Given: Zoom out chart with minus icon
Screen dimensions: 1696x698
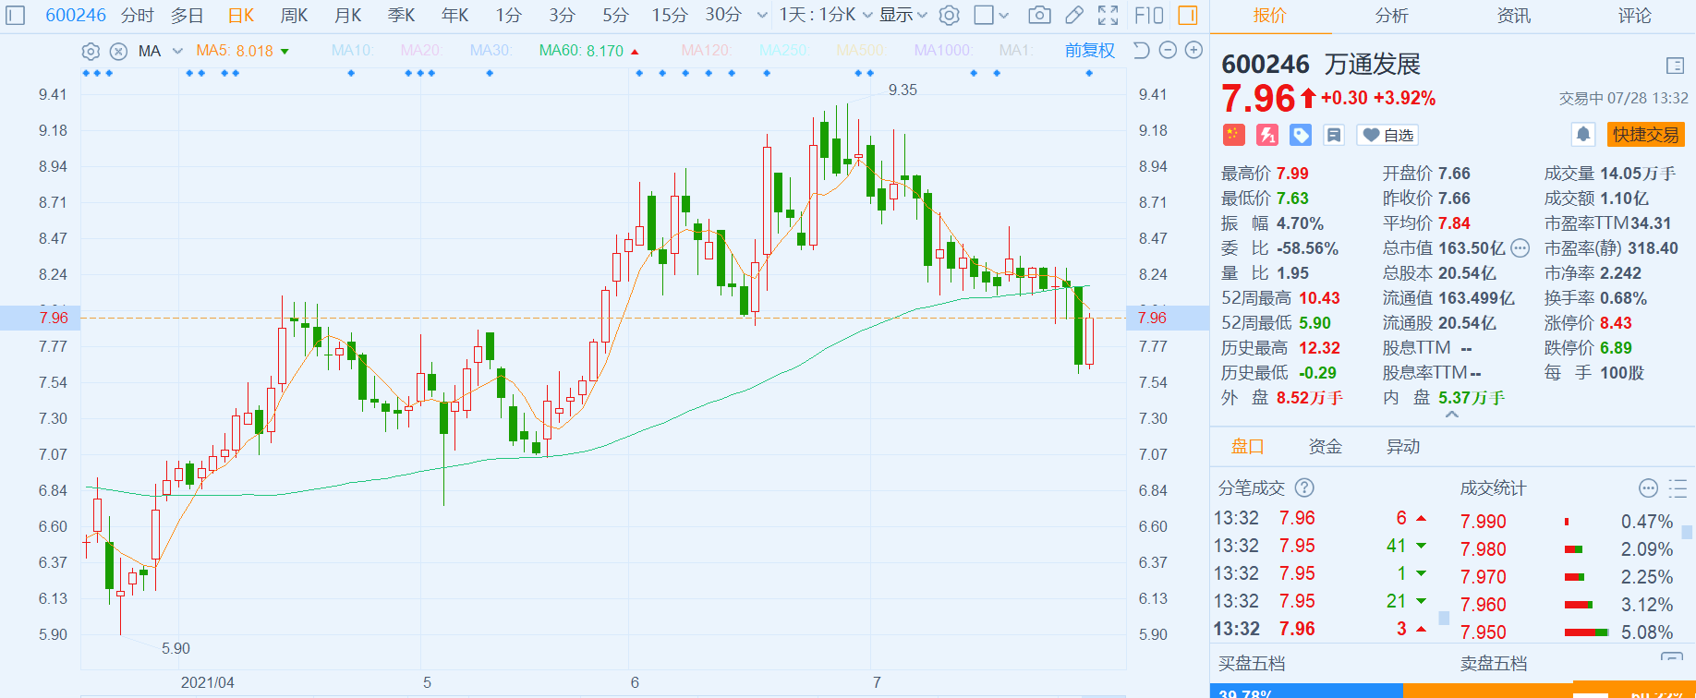Looking at the screenshot, I should (1168, 51).
